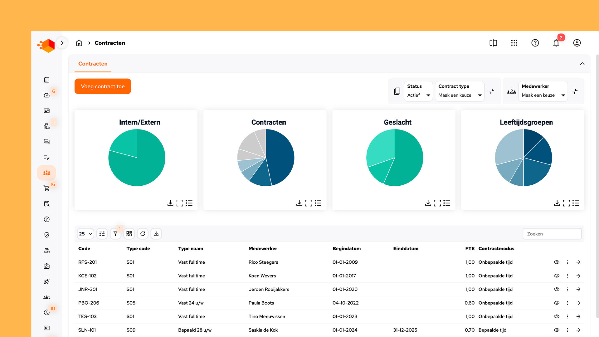Image resolution: width=599 pixels, height=337 pixels.
Task: Expand Geslacht chart to fullscreen
Action: (x=437, y=203)
